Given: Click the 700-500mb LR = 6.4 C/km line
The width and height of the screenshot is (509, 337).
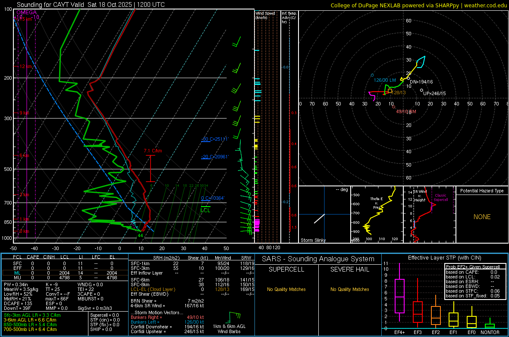Looking at the screenshot, I should 30,329.
